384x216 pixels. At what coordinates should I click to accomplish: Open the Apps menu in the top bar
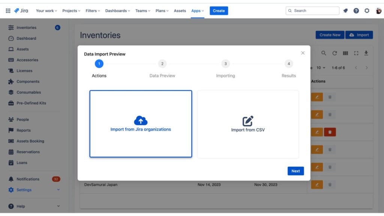pos(197,11)
